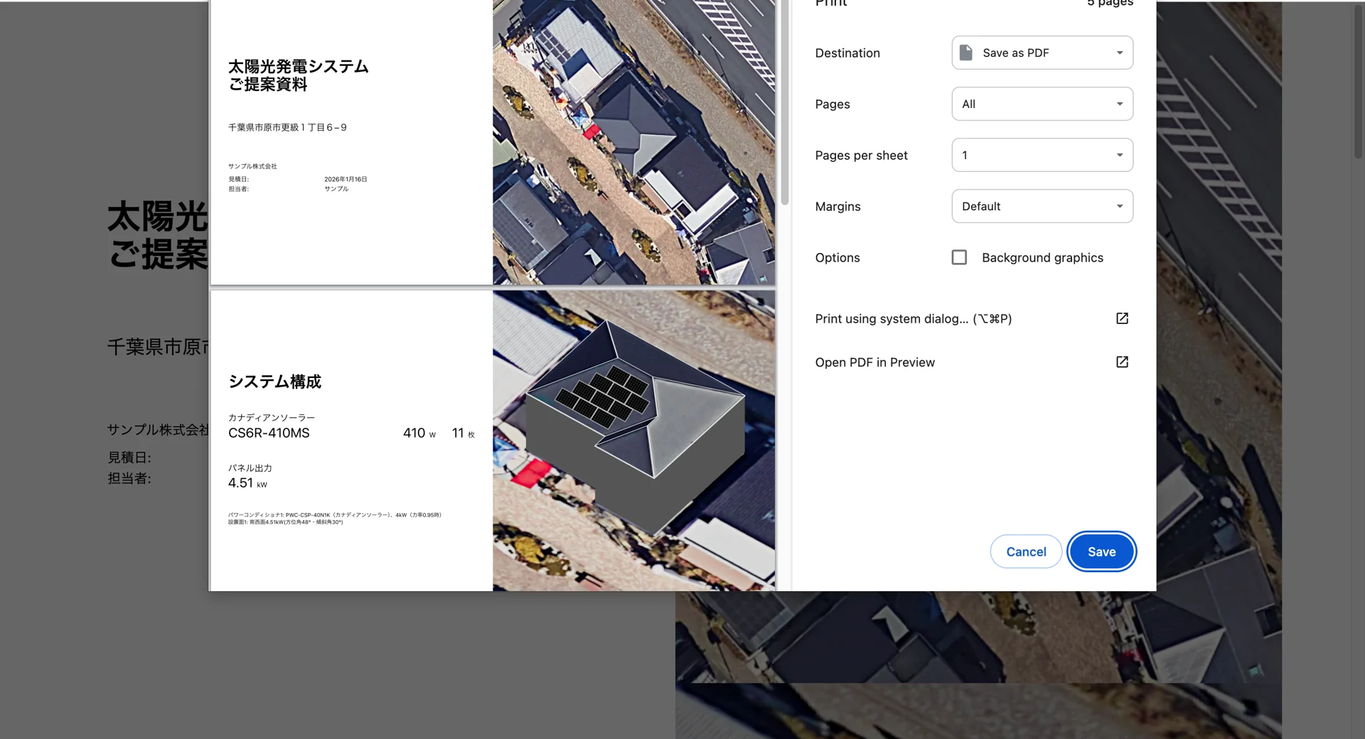Screen dimensions: 1365x739
Task: Click the CS6R-410MS model text in preview
Action: (x=269, y=433)
